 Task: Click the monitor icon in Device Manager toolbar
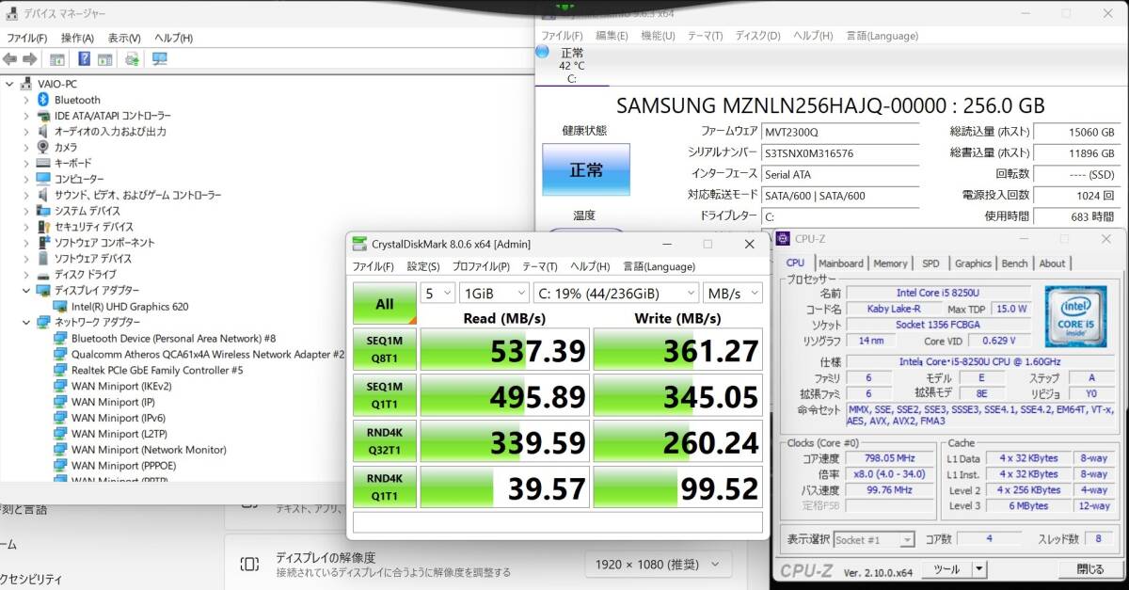point(160,59)
